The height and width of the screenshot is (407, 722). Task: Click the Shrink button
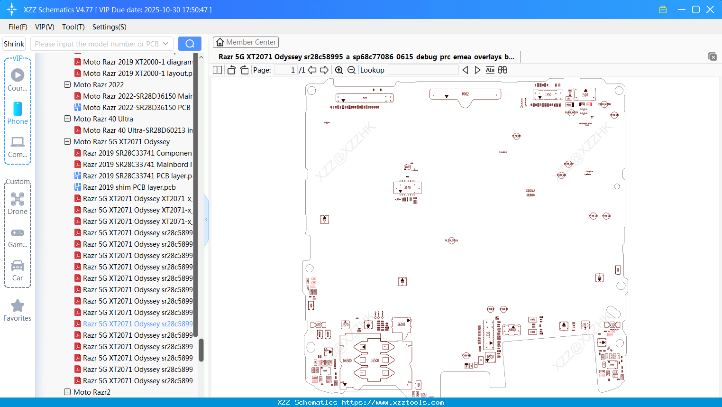click(x=14, y=43)
